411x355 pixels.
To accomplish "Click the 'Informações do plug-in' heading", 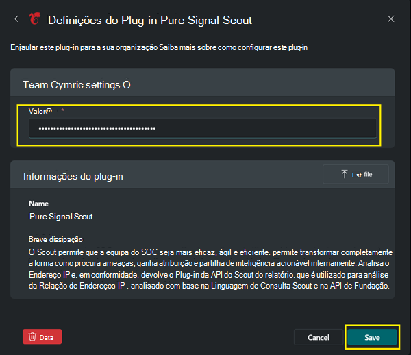I will pyautogui.click(x=73, y=176).
